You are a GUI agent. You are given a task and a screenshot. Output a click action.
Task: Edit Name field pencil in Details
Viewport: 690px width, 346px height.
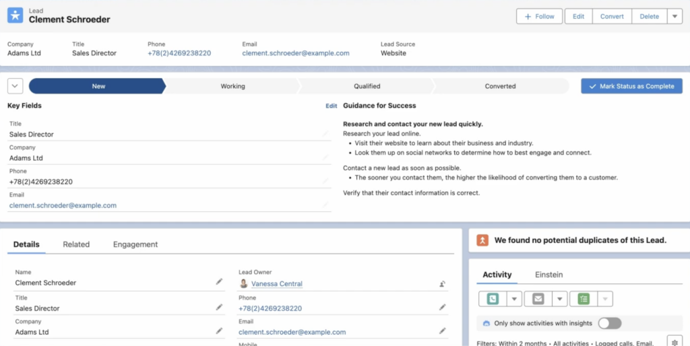pos(219,282)
